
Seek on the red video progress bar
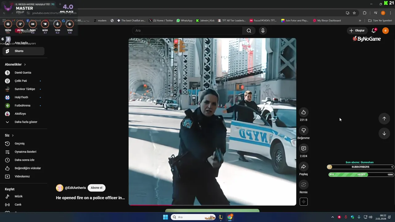click(x=212, y=205)
